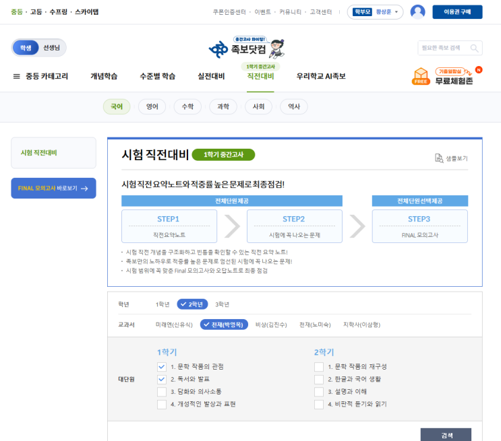This screenshot has width=501, height=441.
Task: Click the 샘플보기 document icon
Action: 439,158
